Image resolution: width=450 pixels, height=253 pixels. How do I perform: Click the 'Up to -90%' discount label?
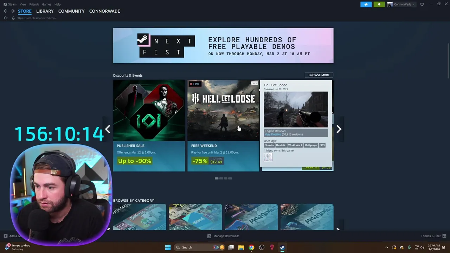tap(135, 161)
